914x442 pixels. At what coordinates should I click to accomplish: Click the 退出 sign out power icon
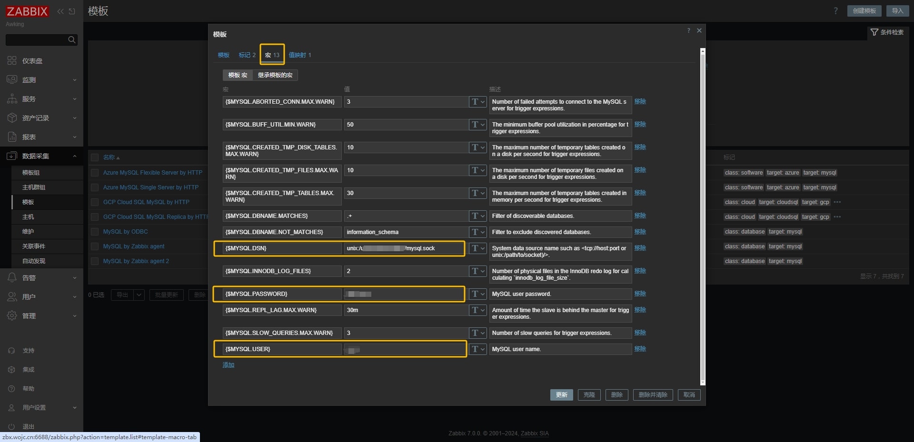tap(12, 427)
